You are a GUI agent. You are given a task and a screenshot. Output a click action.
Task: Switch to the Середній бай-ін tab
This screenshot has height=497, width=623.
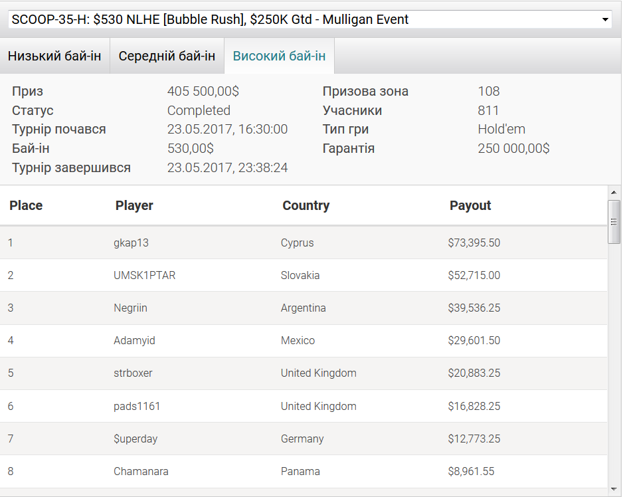pos(167,56)
